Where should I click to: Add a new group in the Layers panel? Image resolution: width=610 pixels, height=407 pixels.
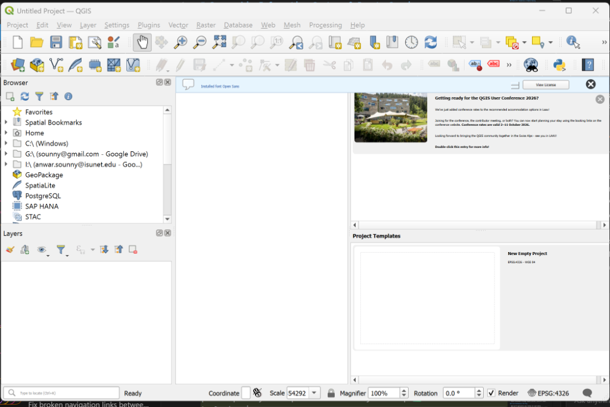[24, 249]
